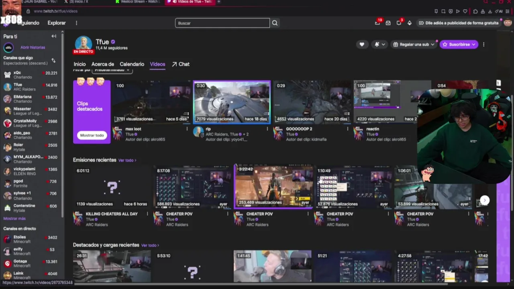Image resolution: width=514 pixels, height=289 pixels.
Task: Click the search magnifier icon
Action: [275, 23]
